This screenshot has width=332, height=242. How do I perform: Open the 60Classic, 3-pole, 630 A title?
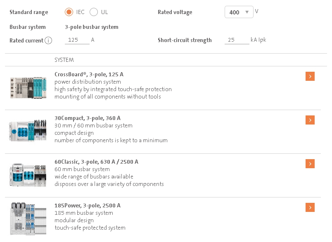tap(96, 162)
